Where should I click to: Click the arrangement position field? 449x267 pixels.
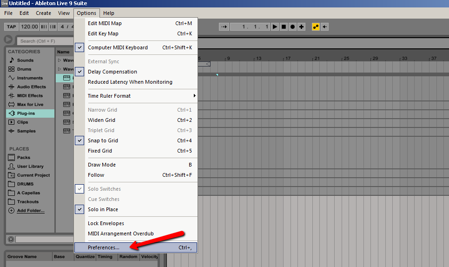[x=250, y=27]
